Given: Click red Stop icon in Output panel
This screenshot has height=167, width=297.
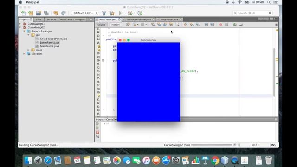Looking at the screenshot, I should click(97, 132).
